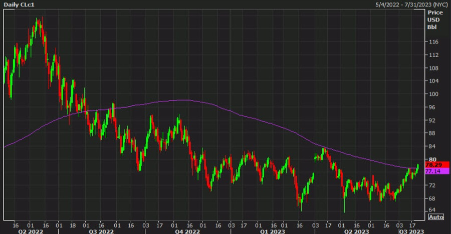451x234 pixels.
Task: Select the Q3 2022 quarter label
Action: coord(101,231)
